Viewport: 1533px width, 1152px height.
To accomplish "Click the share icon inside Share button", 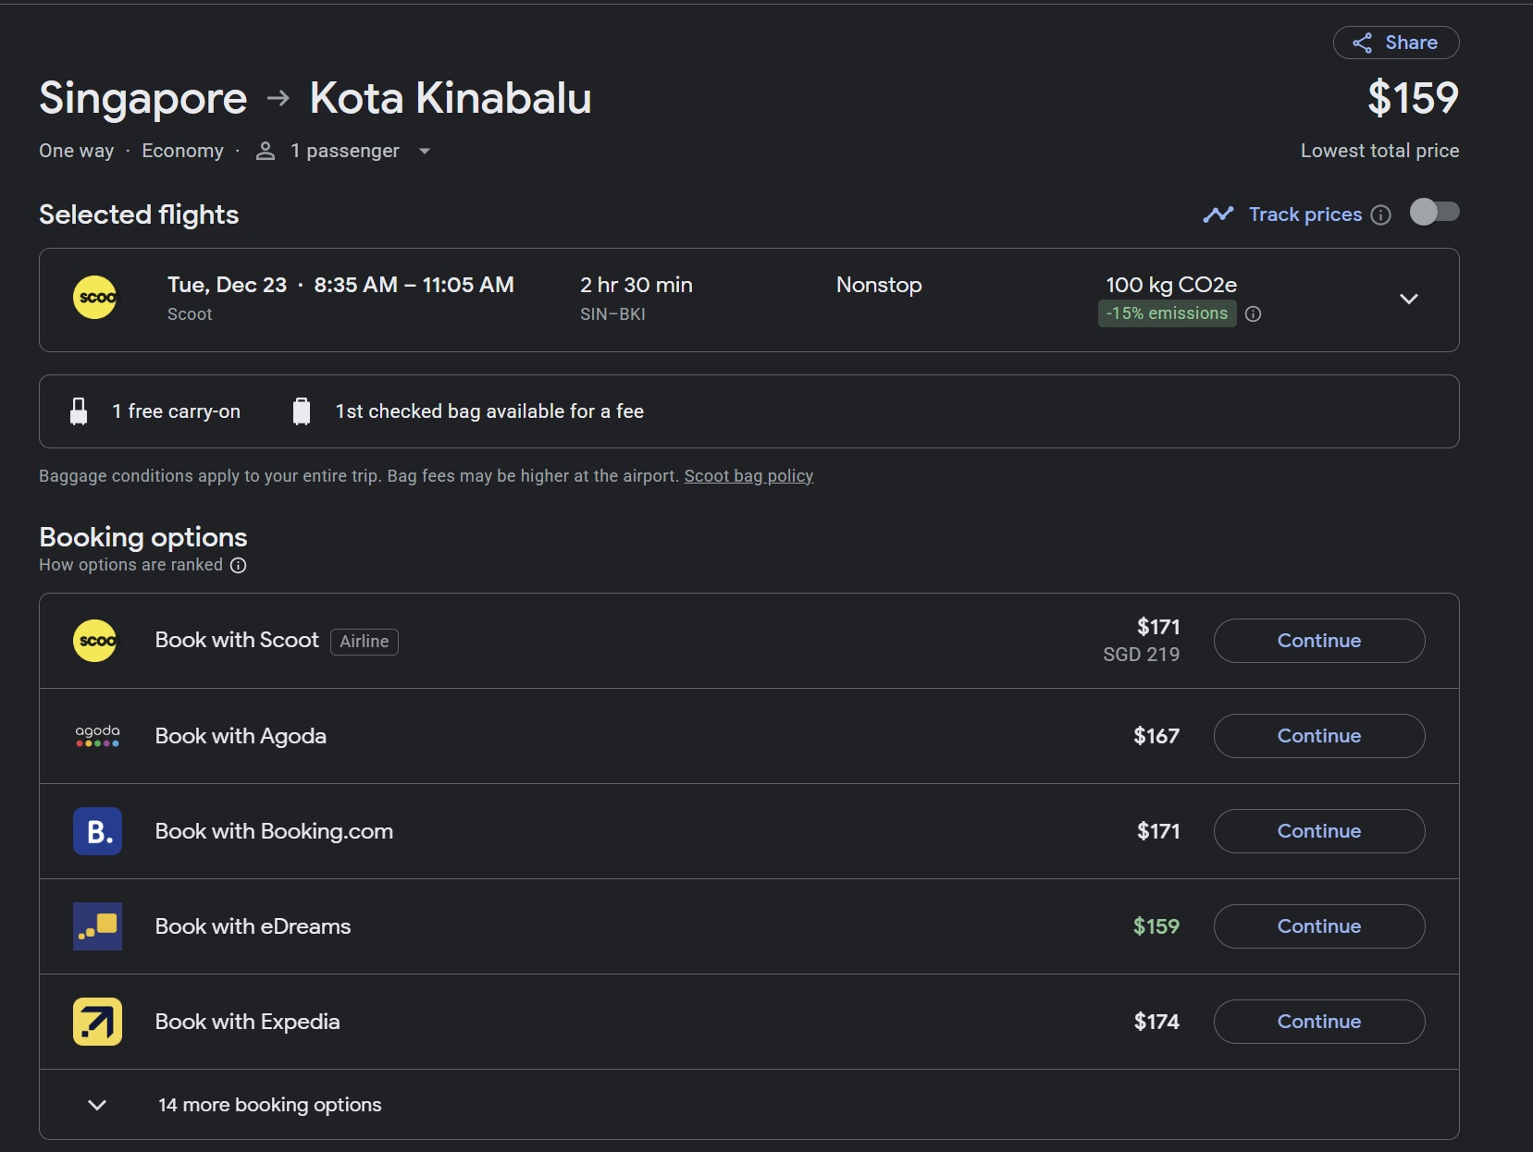I will [x=1362, y=43].
